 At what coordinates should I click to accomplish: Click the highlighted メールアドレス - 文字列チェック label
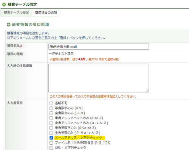click(x=79, y=137)
